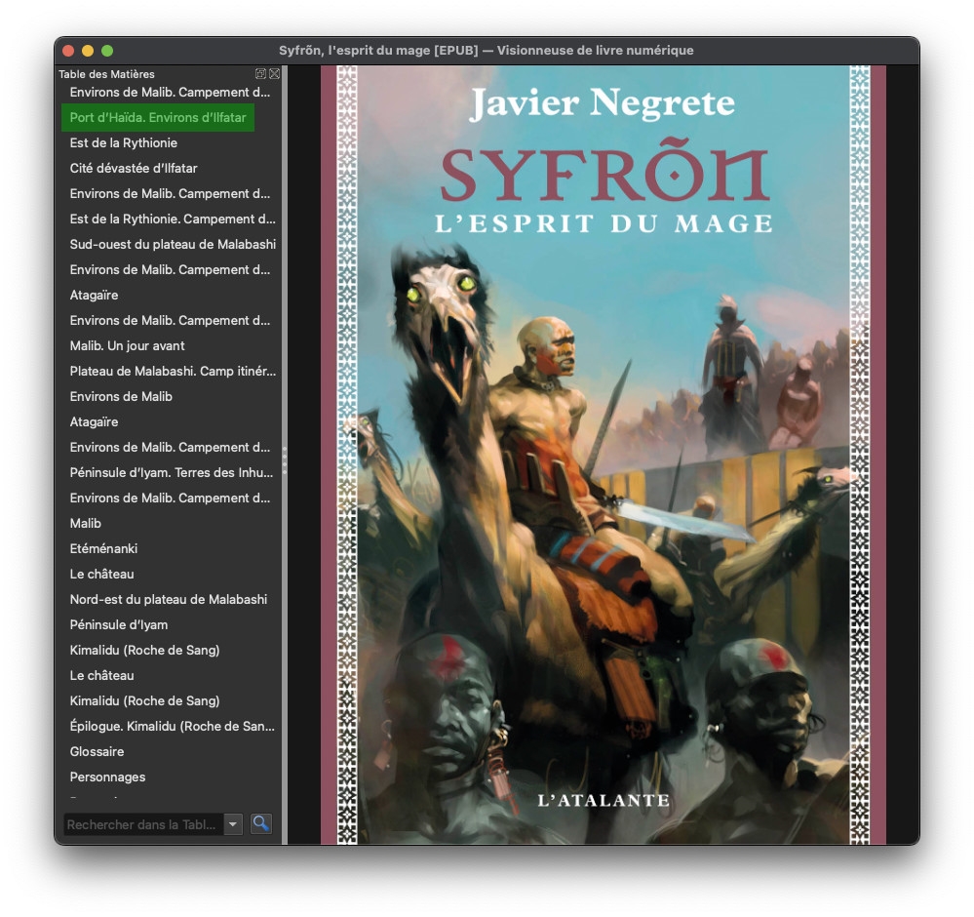Go to the Personnages section
Image resolution: width=974 pixels, height=917 pixels.
click(107, 777)
